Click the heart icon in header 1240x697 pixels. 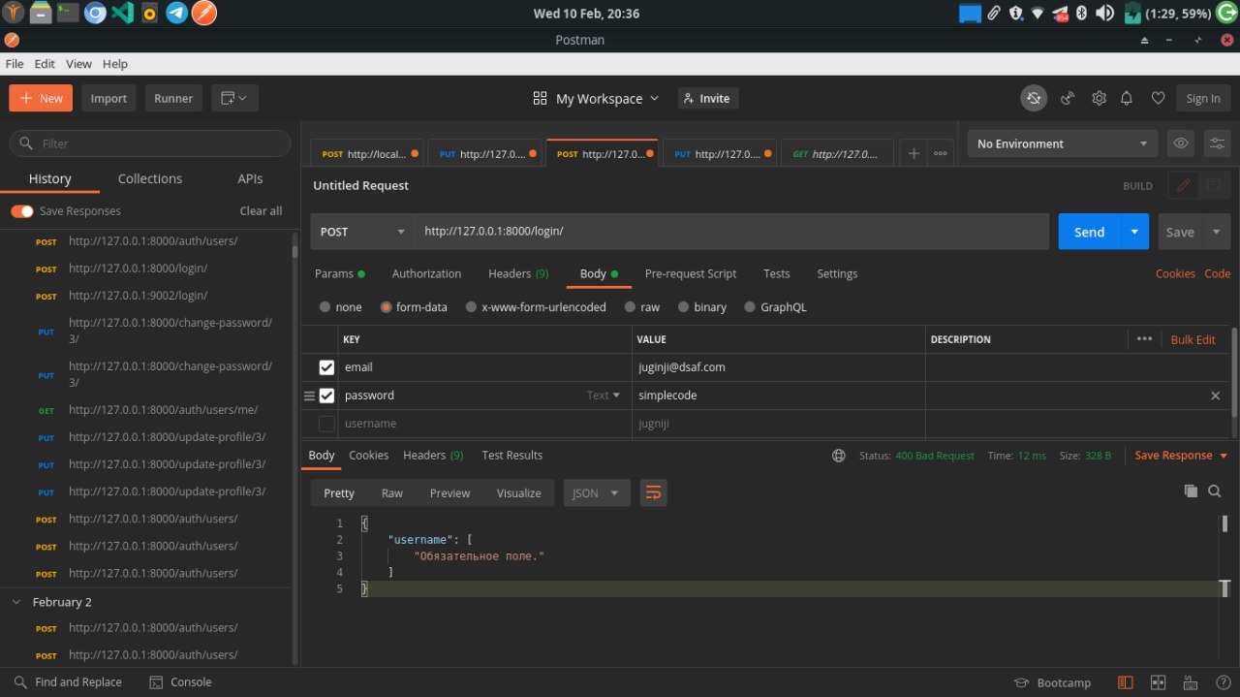click(x=1158, y=98)
